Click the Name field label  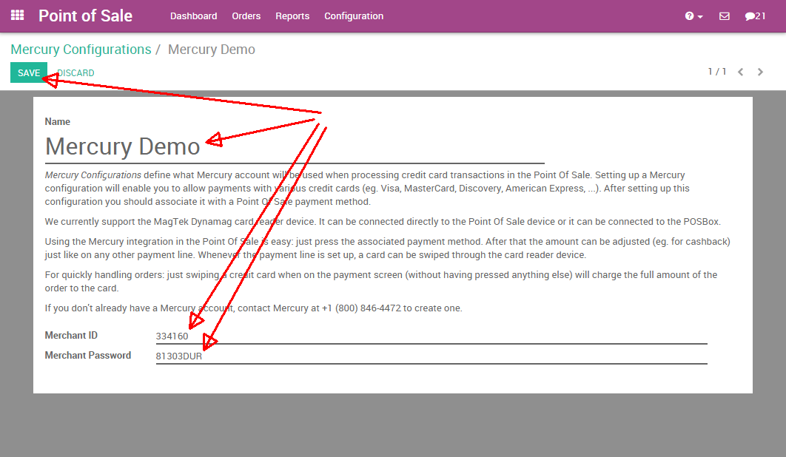pyautogui.click(x=57, y=122)
